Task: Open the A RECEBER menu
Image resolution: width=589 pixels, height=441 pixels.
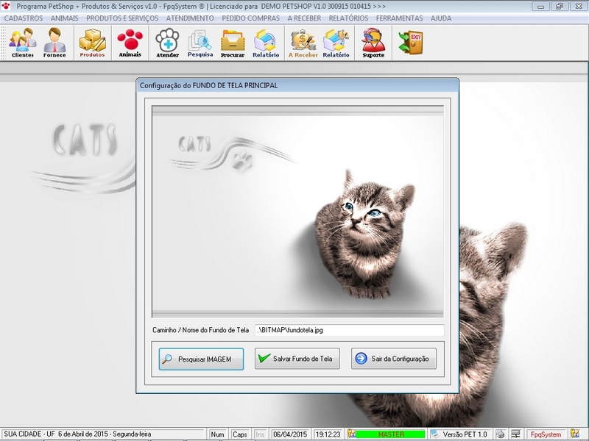Action: tap(304, 18)
